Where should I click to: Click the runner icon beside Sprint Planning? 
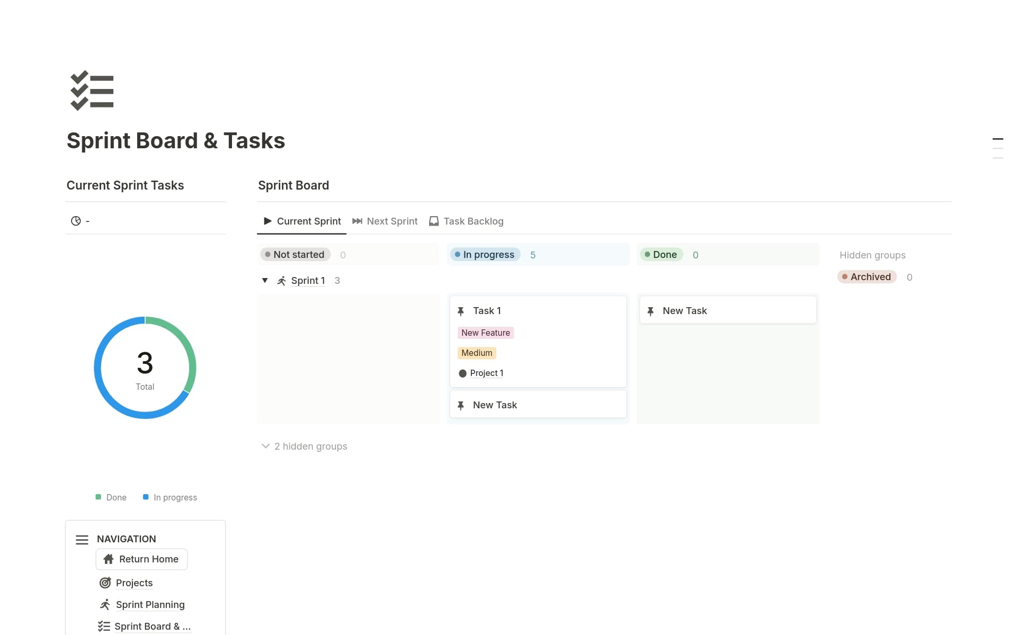105,604
